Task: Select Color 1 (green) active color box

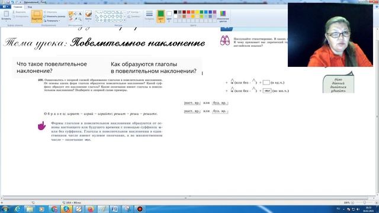Action: (160, 16)
